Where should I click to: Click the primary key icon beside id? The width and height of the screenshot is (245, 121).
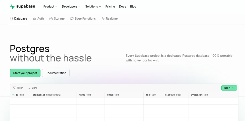[x=14, y=95]
